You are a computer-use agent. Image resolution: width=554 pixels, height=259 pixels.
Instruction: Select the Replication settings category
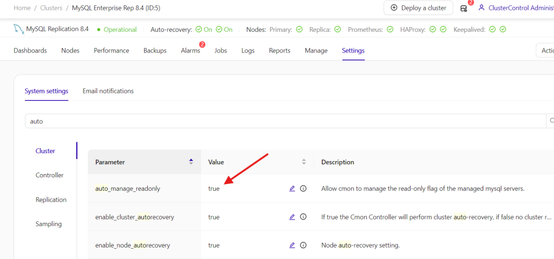pos(51,200)
